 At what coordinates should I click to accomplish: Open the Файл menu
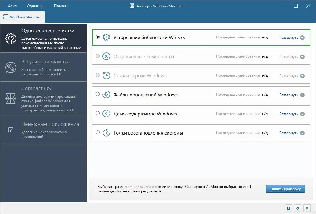pyautogui.click(x=11, y=6)
